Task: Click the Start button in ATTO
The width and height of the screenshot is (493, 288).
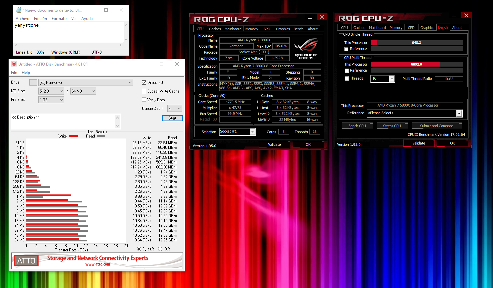Action: [x=172, y=118]
